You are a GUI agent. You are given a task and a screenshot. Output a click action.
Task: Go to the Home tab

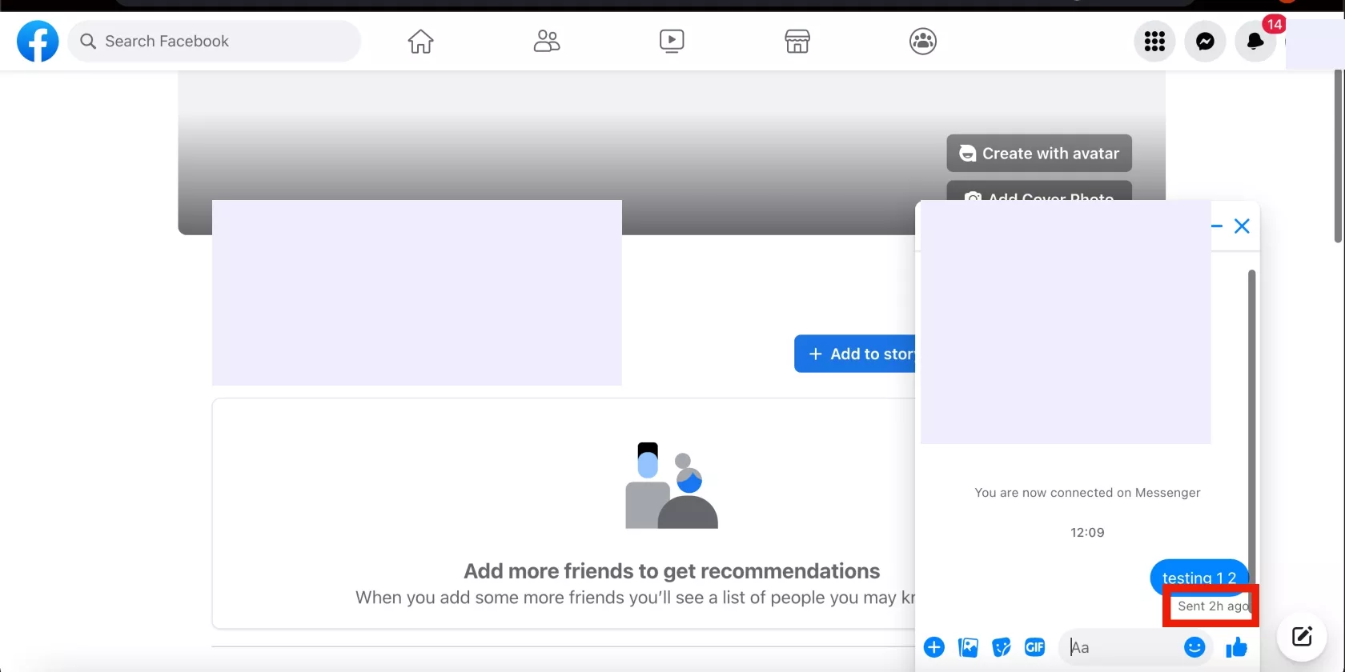(x=420, y=41)
